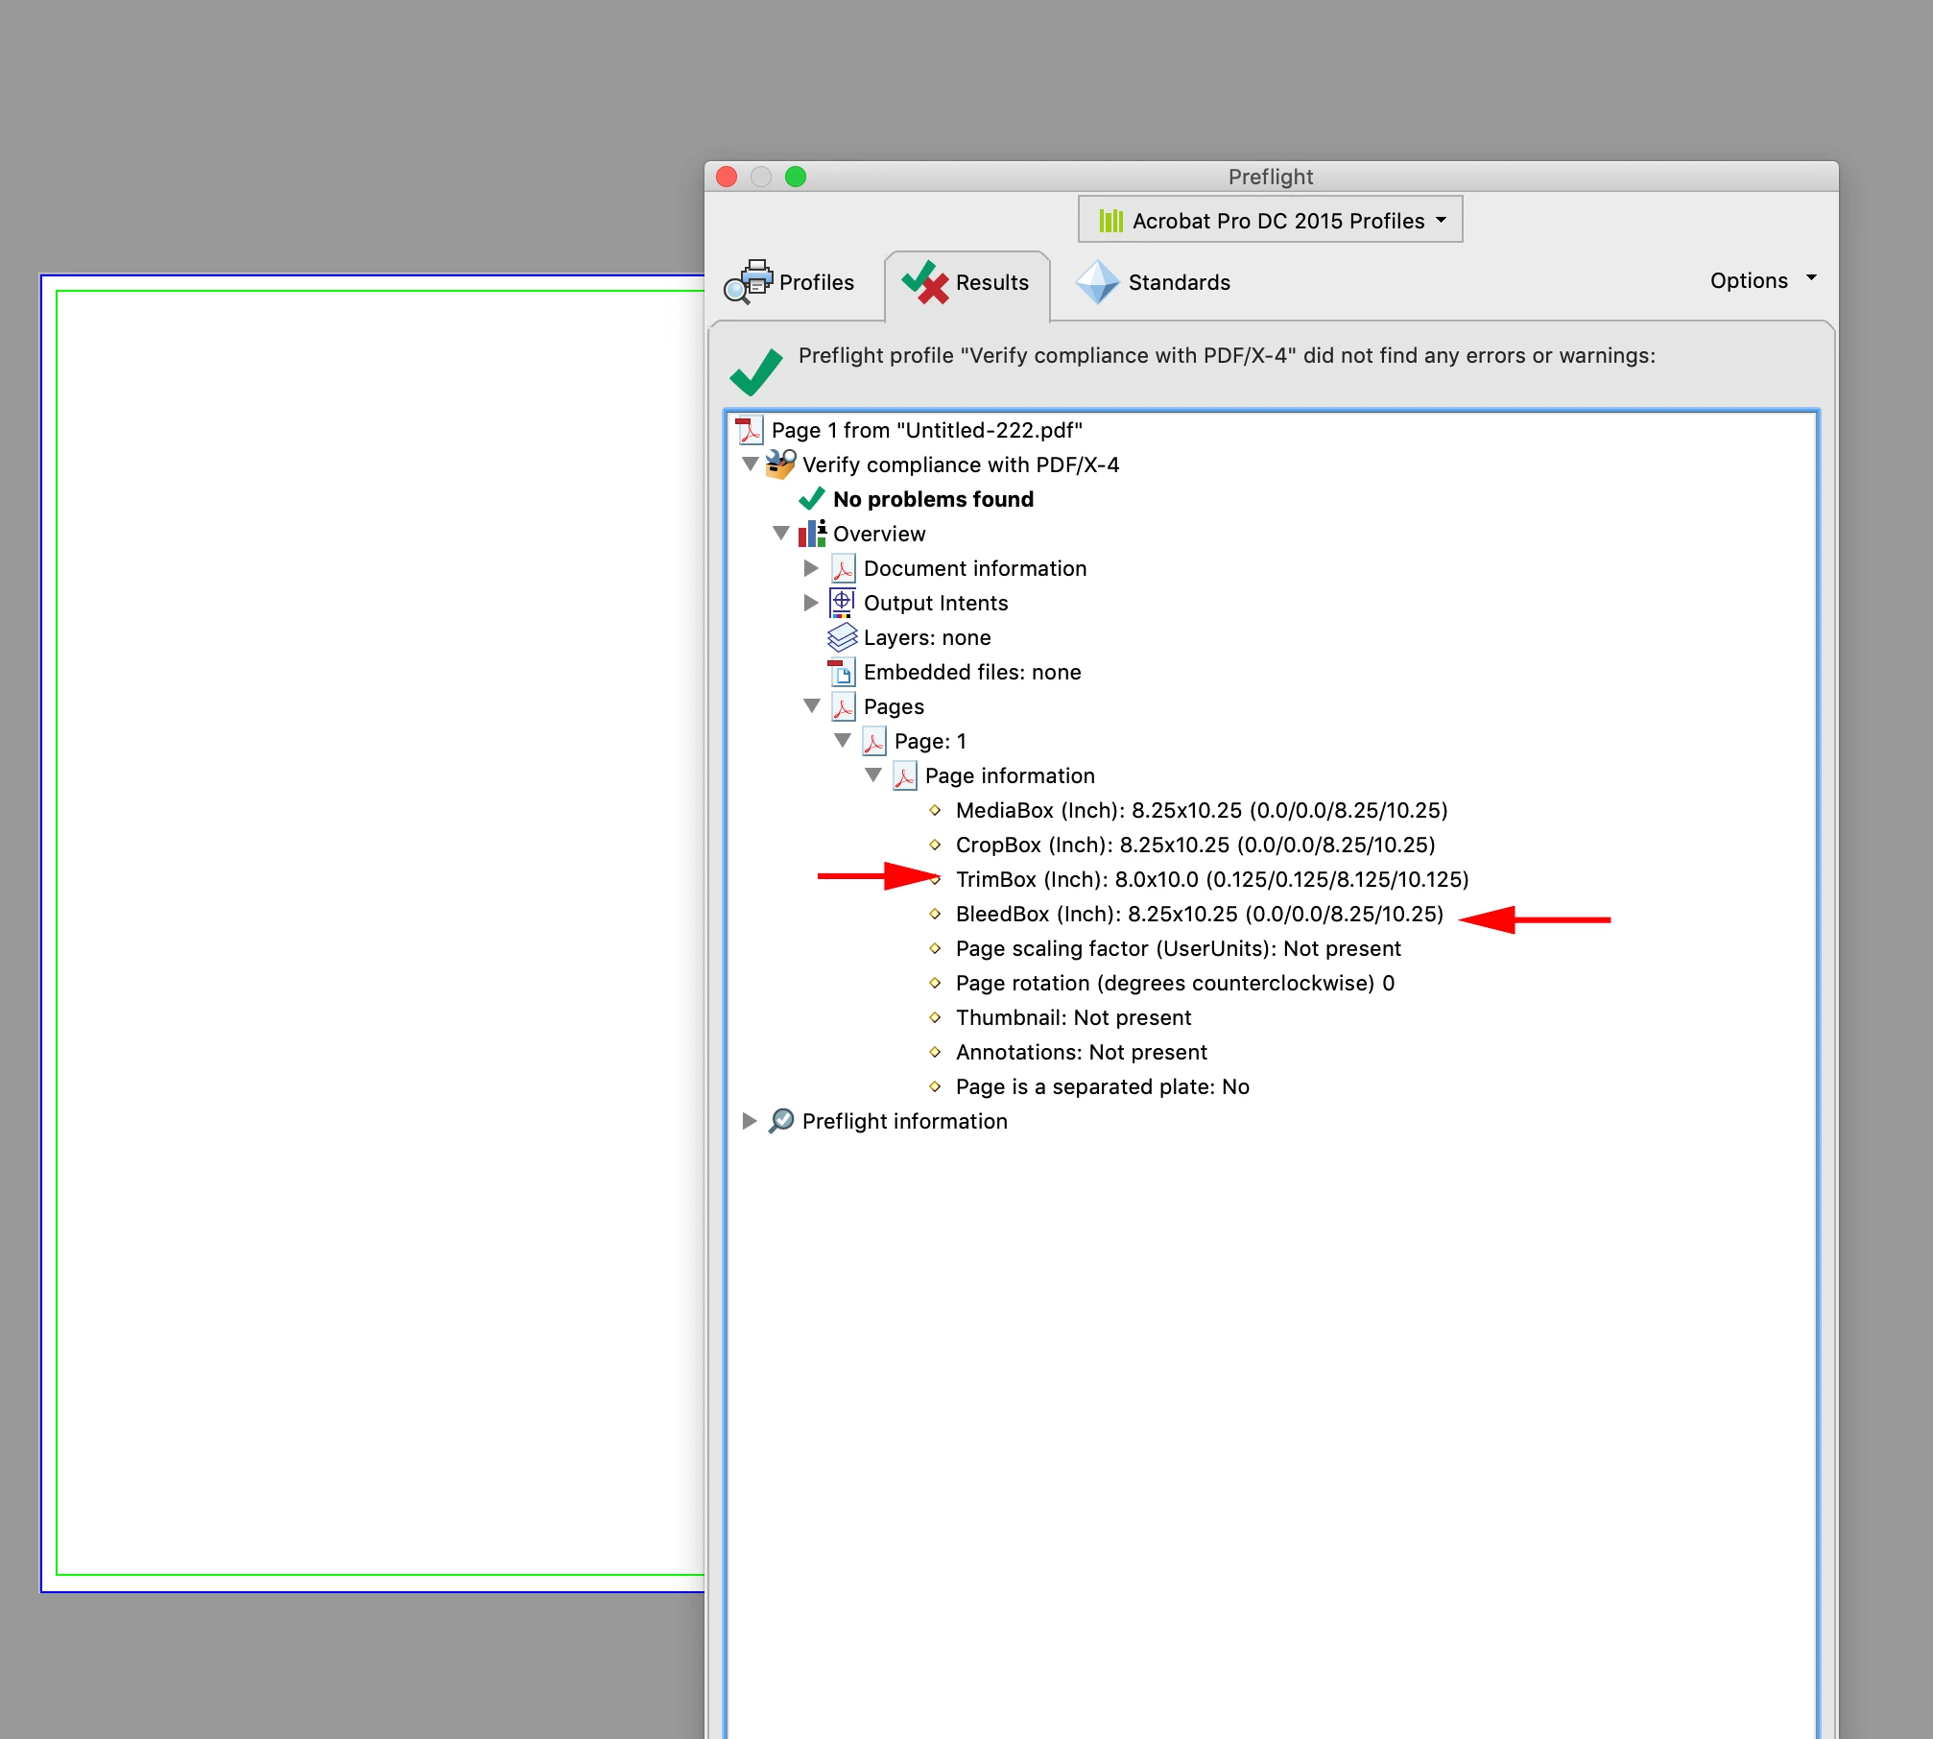The height and width of the screenshot is (1739, 1933).
Task: Click the Results checkmark-cross icon
Action: tap(924, 281)
